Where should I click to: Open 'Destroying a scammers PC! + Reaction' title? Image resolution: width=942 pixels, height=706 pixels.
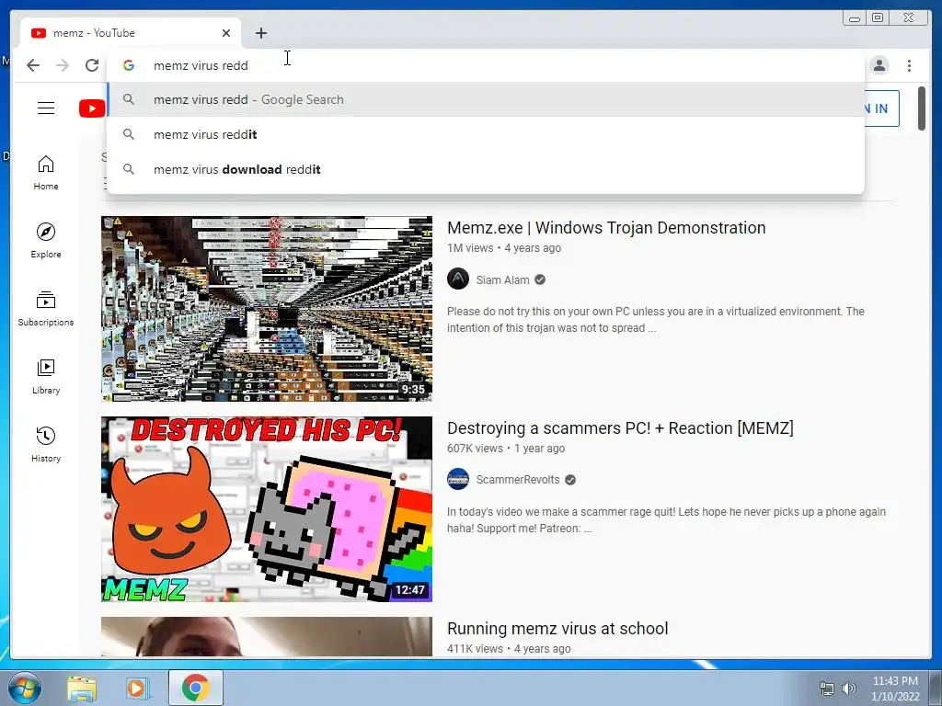tap(620, 428)
